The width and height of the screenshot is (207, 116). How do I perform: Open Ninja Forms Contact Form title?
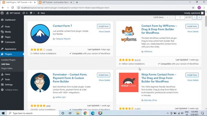point(159,78)
